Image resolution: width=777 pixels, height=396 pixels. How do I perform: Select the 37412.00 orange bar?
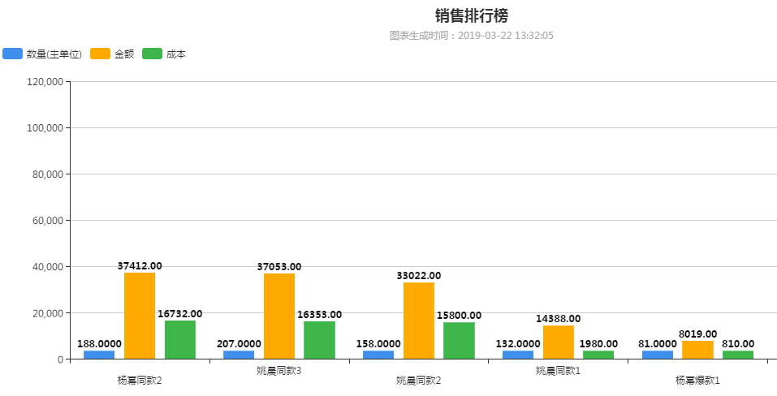[140, 316]
